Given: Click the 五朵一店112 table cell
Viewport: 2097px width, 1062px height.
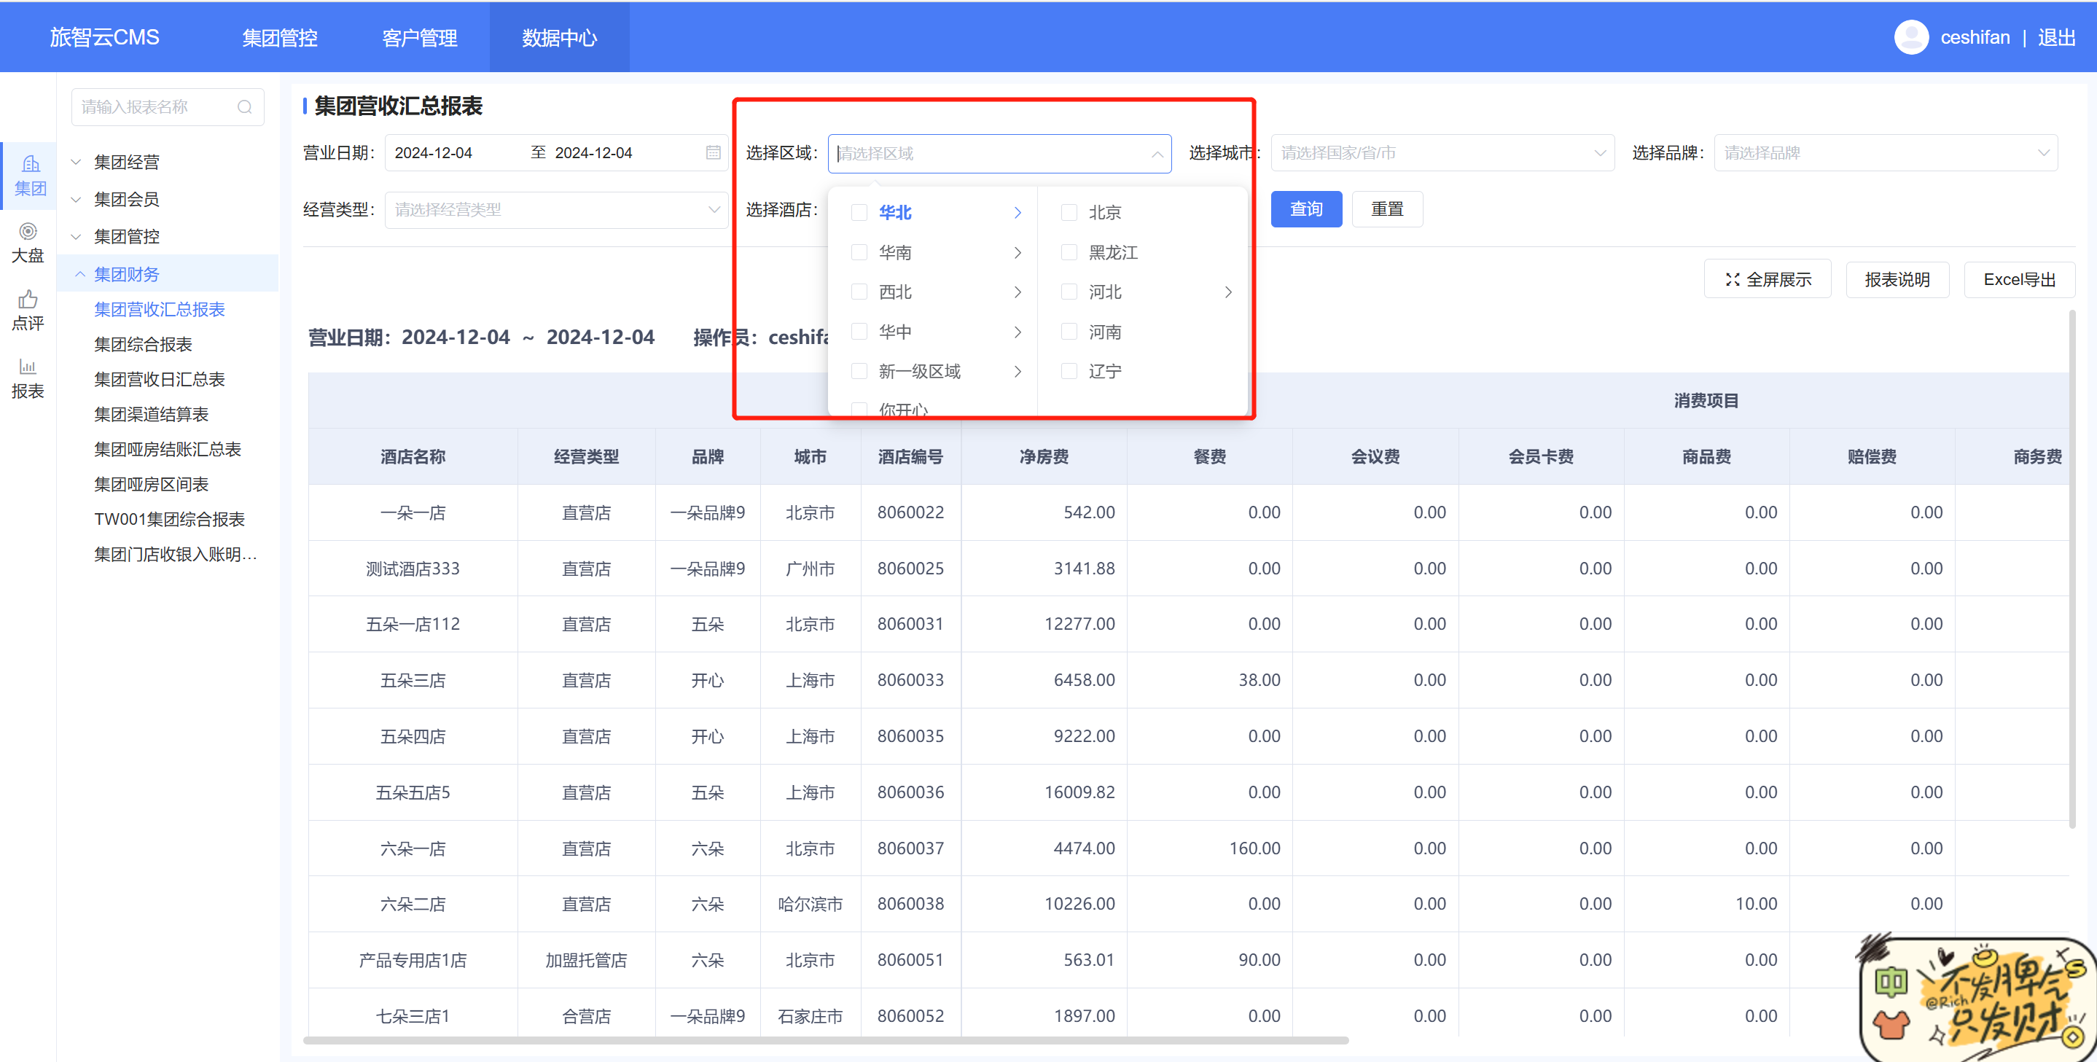Looking at the screenshot, I should click(x=413, y=624).
